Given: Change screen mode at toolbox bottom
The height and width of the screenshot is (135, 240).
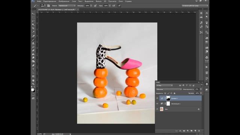Looking at the screenshot, I should pos(33,98).
